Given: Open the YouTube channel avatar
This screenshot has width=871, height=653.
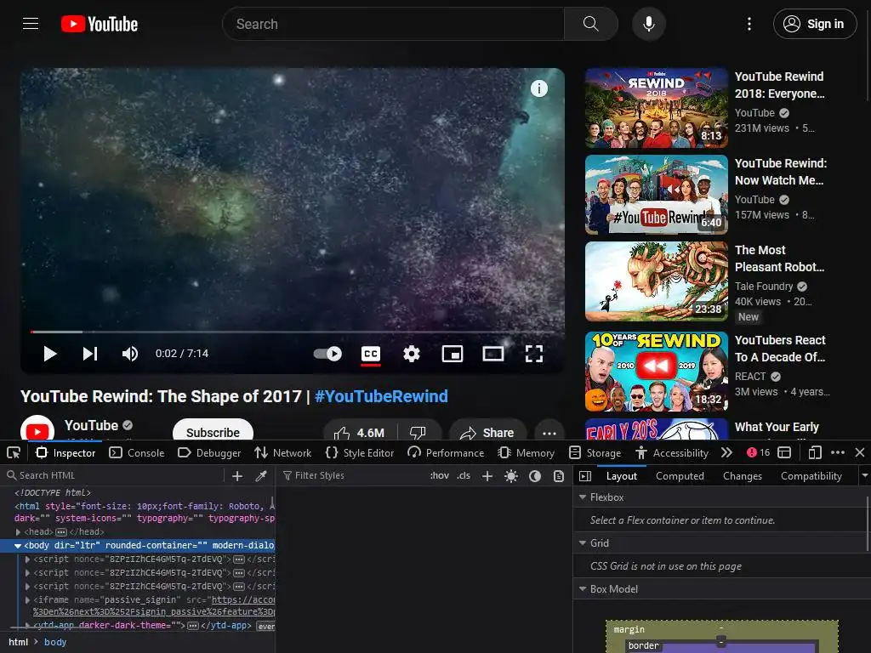Looking at the screenshot, I should (37, 429).
